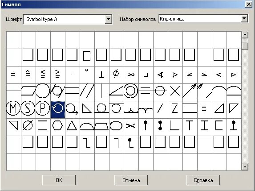The height and width of the screenshot is (191, 255).
Task: Close the Символ dialog window
Action: [x=249, y=4]
